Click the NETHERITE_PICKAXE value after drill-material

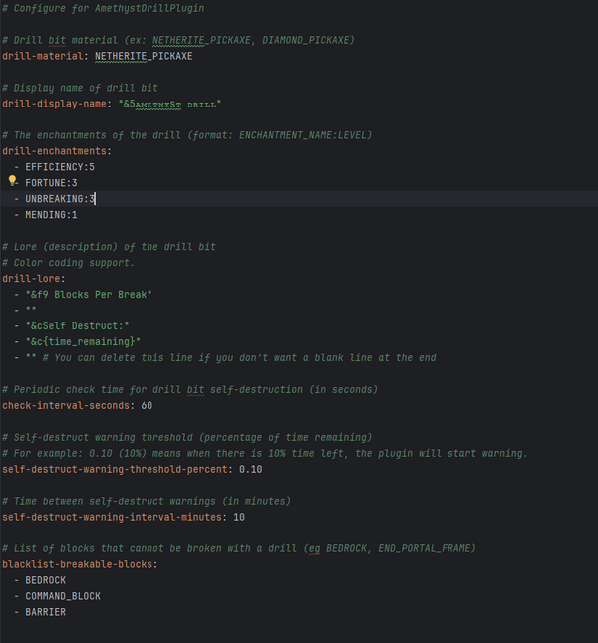click(144, 56)
